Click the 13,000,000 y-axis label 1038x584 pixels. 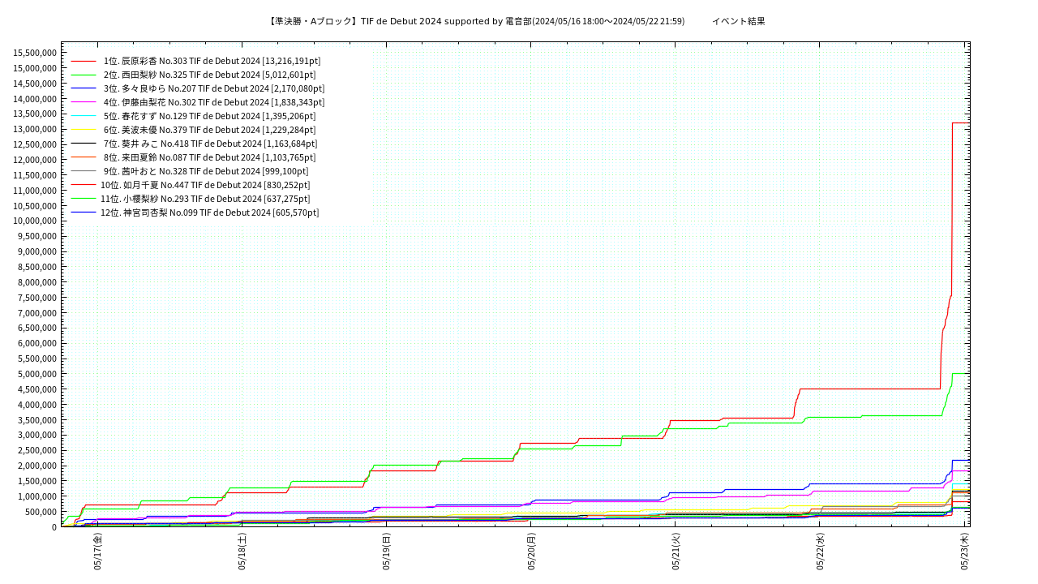(x=35, y=129)
